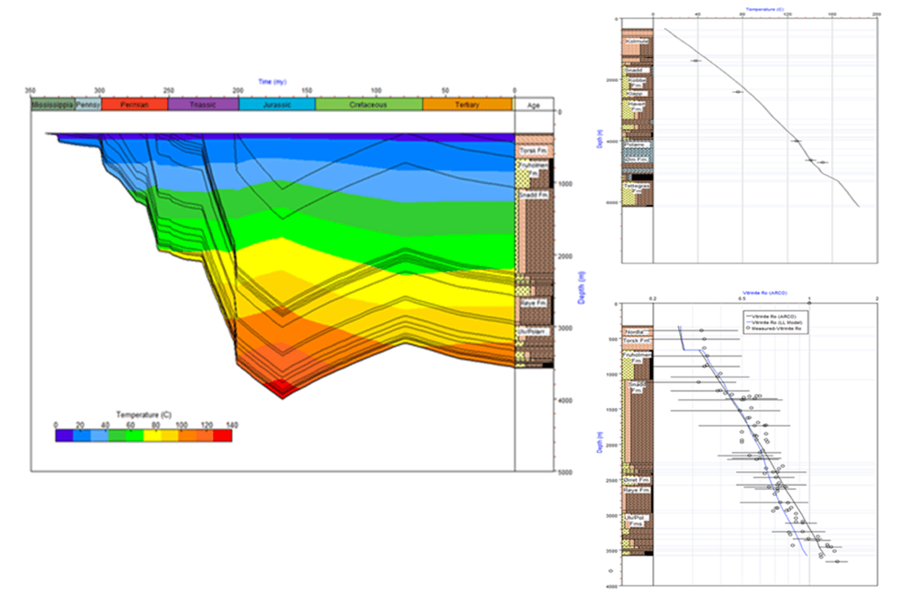904x602 pixels.
Task: Click the 'Temperature (C)' title of top-right plot
Action: point(765,10)
